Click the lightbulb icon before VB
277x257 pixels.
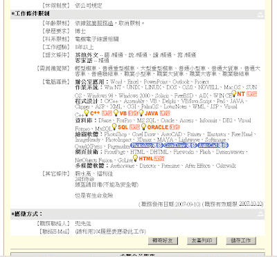coord(116,113)
